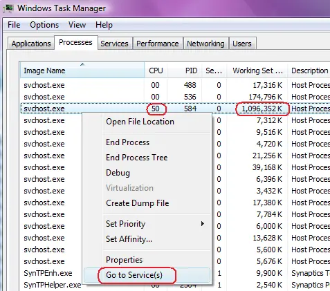
Task: Expand the Set Priority submenu arrow
Action: click(x=203, y=223)
